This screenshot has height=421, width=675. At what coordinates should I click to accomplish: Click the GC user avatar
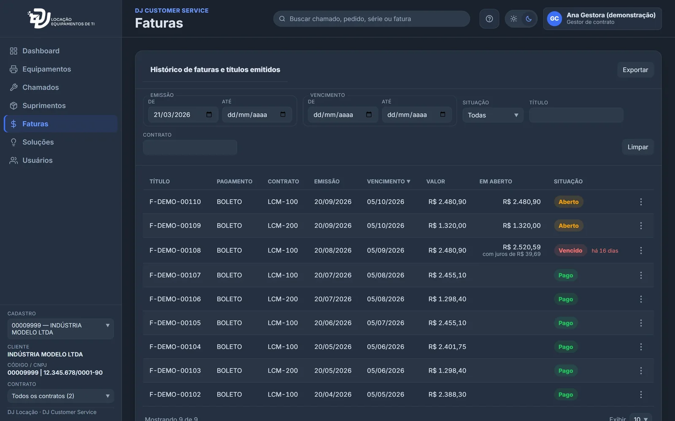[554, 19]
